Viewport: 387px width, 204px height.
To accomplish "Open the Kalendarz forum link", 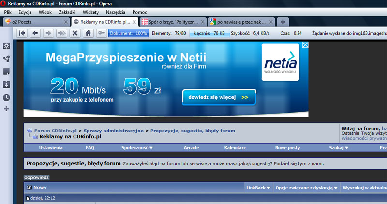I will (235, 148).
